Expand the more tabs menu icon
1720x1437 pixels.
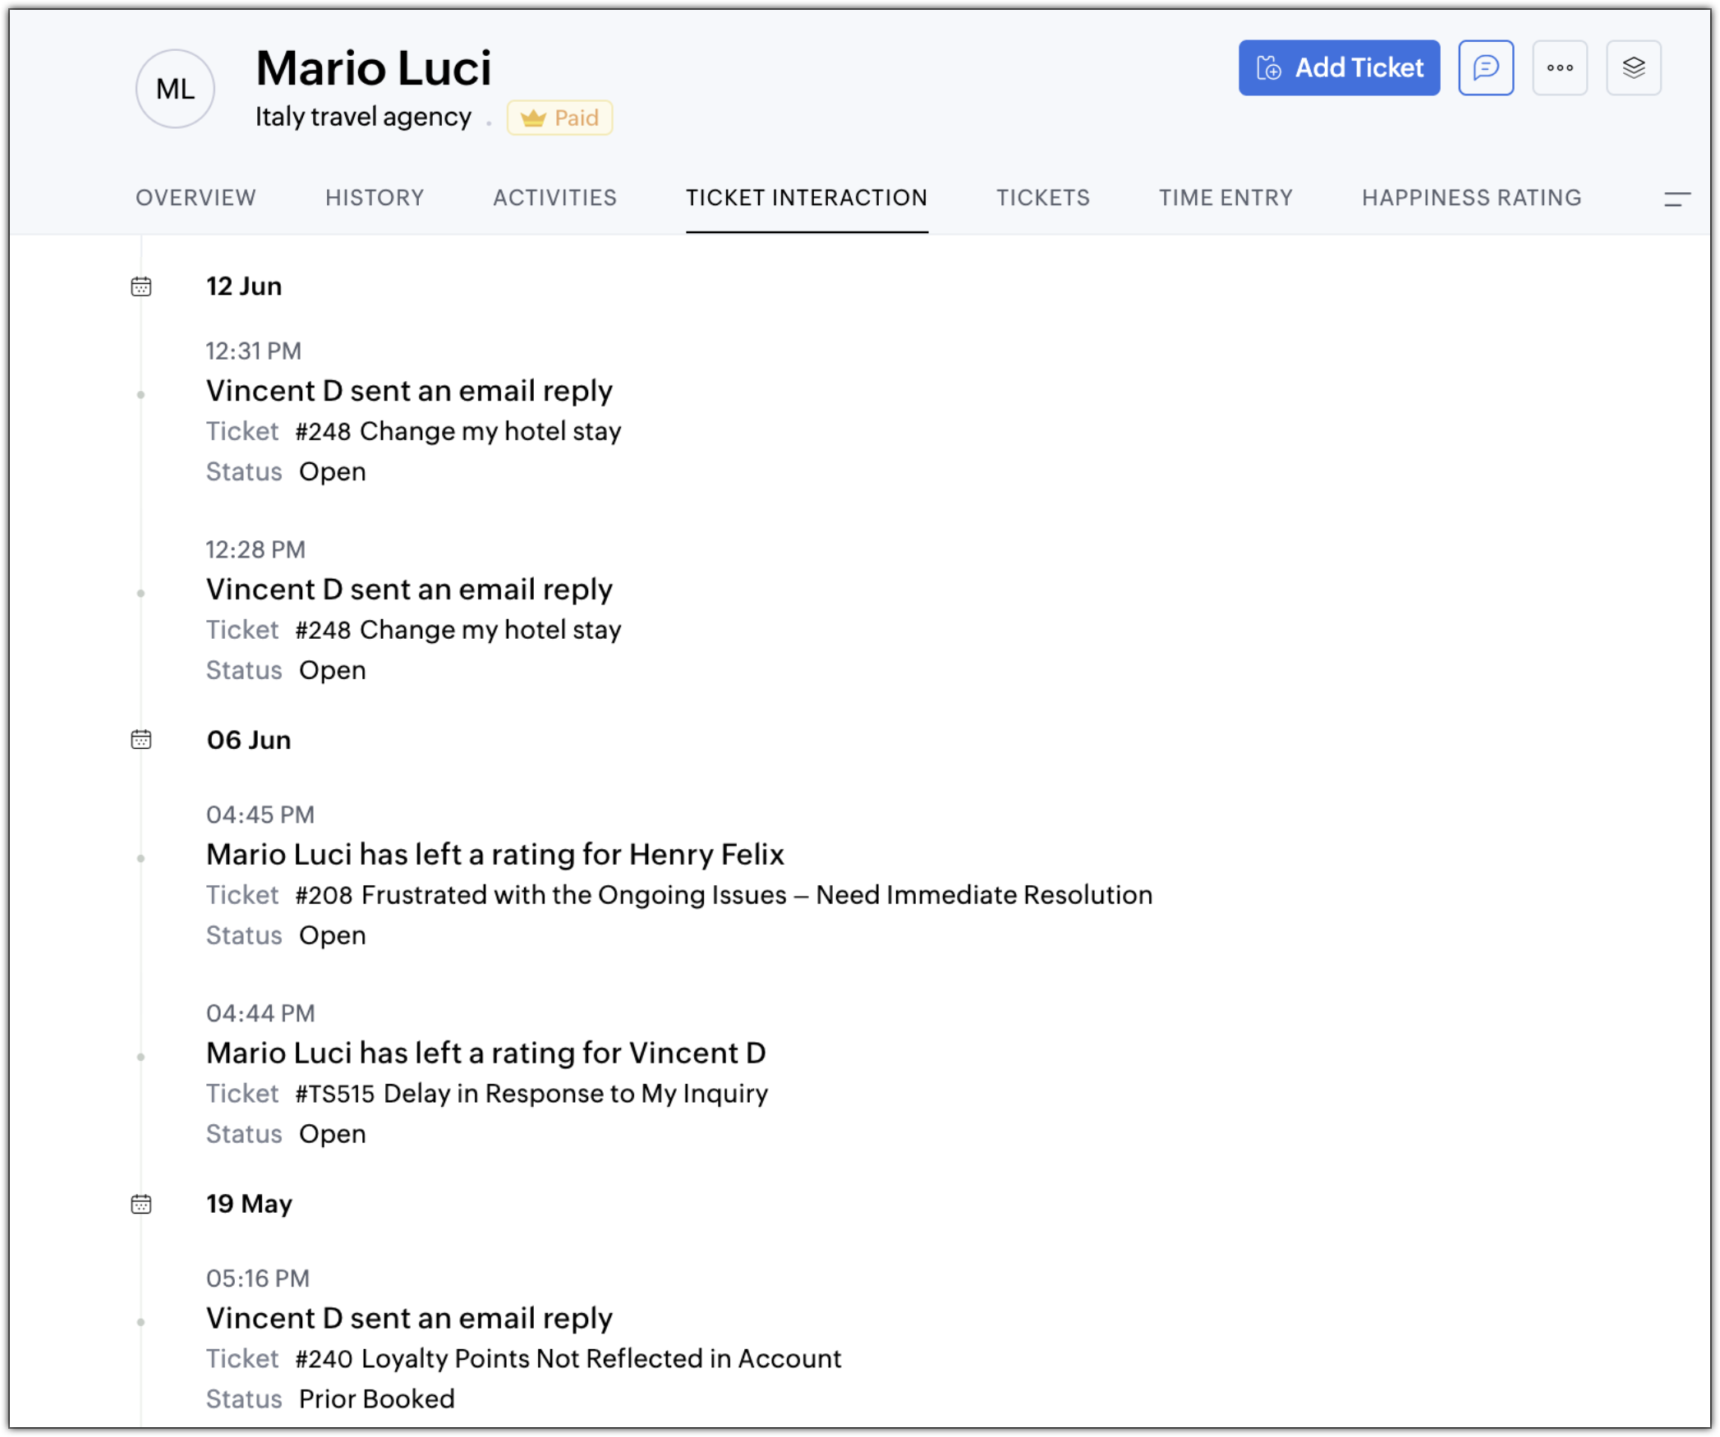pyautogui.click(x=1676, y=199)
